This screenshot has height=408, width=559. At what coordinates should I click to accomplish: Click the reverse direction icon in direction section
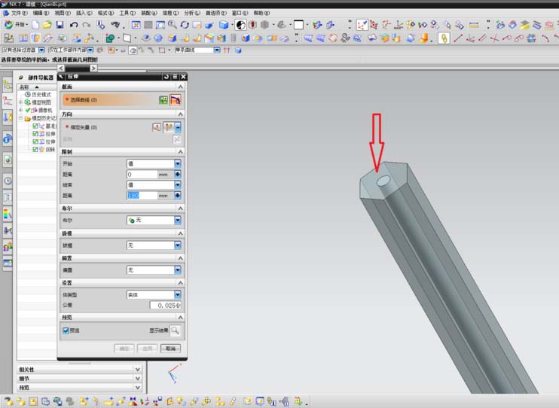tap(177, 139)
